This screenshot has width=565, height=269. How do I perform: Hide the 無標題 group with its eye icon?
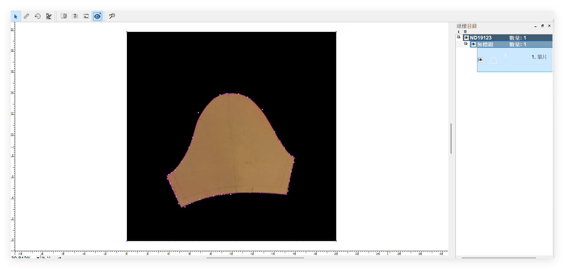474,44
